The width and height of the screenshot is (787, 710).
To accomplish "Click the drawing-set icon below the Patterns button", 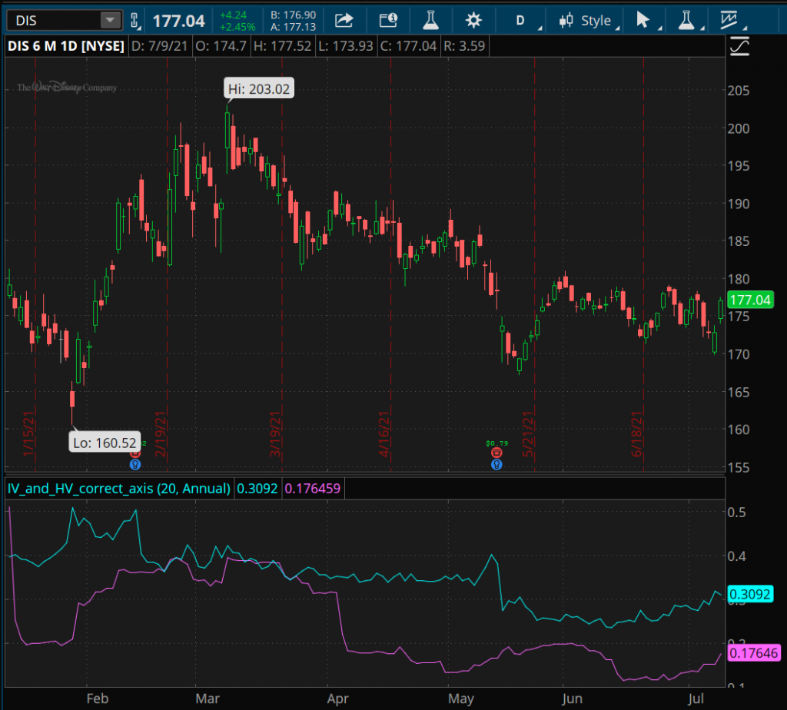I will [x=739, y=47].
